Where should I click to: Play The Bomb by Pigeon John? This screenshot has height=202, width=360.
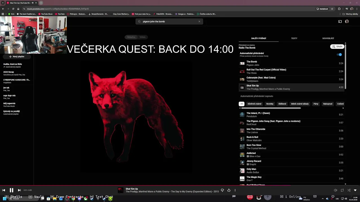point(291,63)
